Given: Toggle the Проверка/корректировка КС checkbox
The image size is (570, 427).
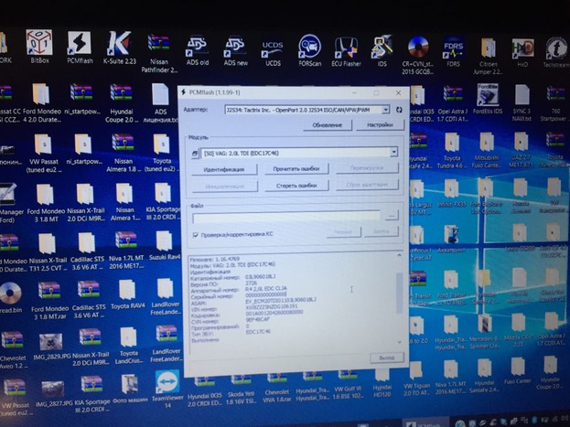Looking at the screenshot, I should pos(195,234).
